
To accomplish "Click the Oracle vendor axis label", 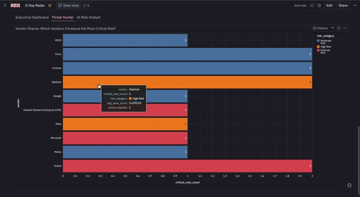I will tap(58, 166).
